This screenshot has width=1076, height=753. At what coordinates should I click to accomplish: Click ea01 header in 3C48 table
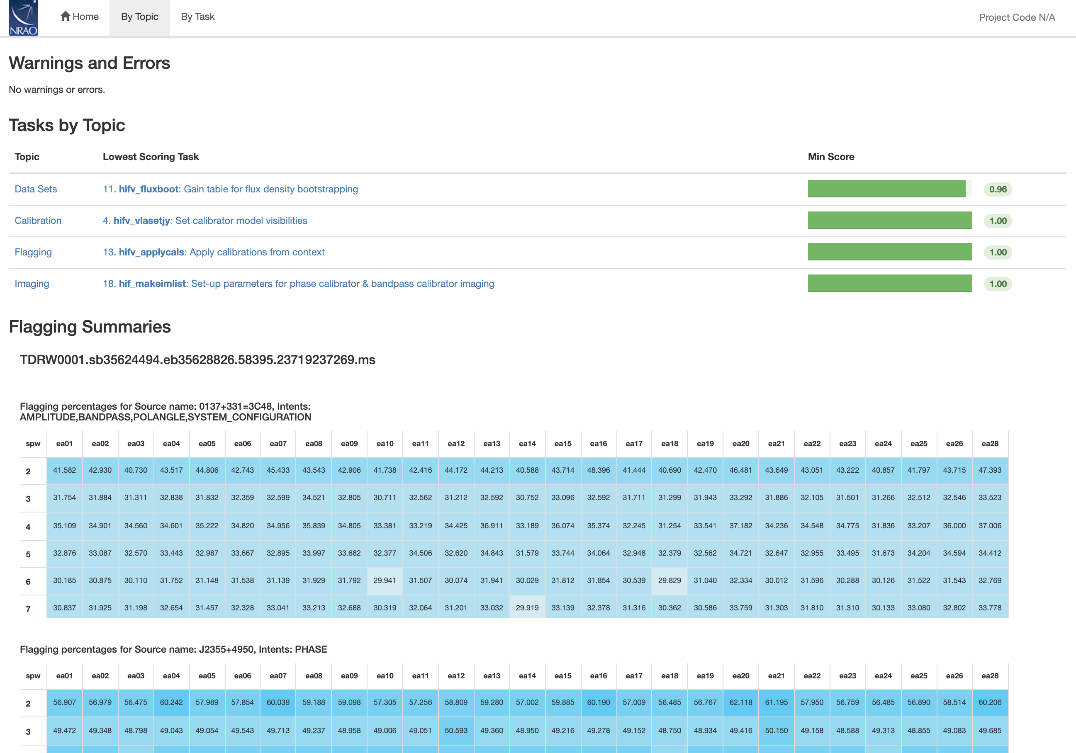pos(64,443)
